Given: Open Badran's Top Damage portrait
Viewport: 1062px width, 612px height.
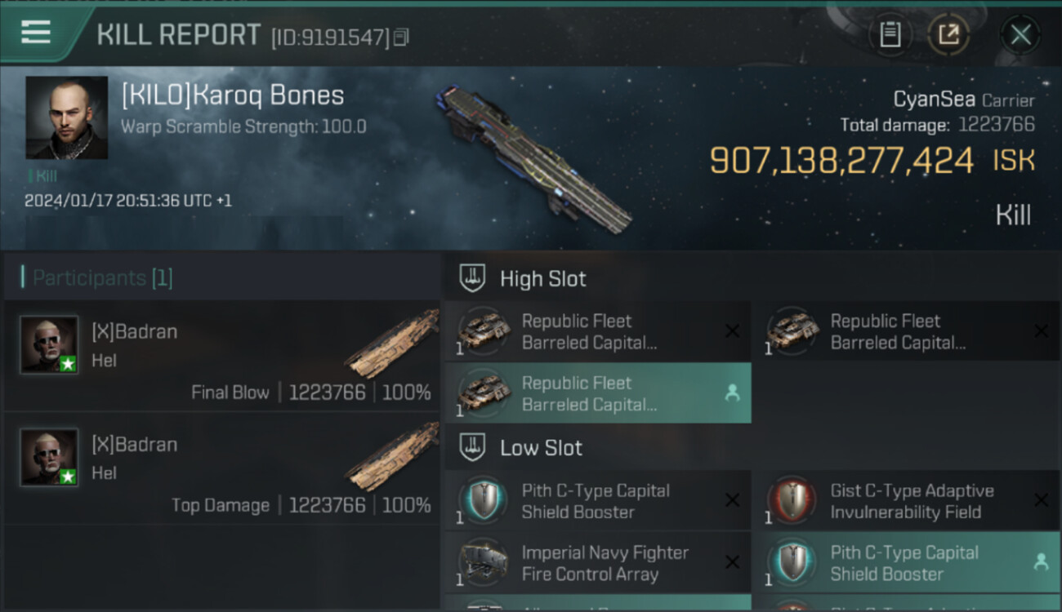Looking at the screenshot, I should [49, 457].
